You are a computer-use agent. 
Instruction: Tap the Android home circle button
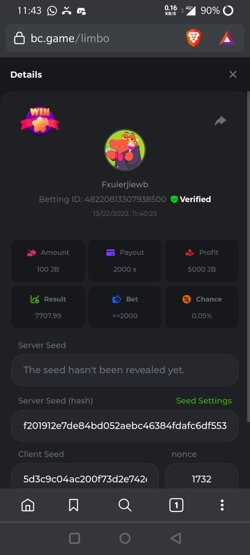(125, 538)
